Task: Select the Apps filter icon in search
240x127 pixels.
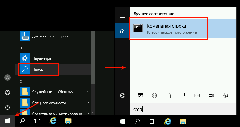Action: coord(140,95)
